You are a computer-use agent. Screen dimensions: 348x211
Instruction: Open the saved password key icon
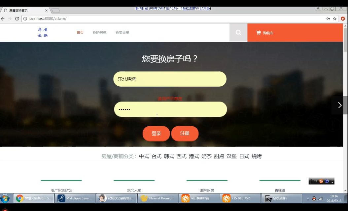[328, 19]
